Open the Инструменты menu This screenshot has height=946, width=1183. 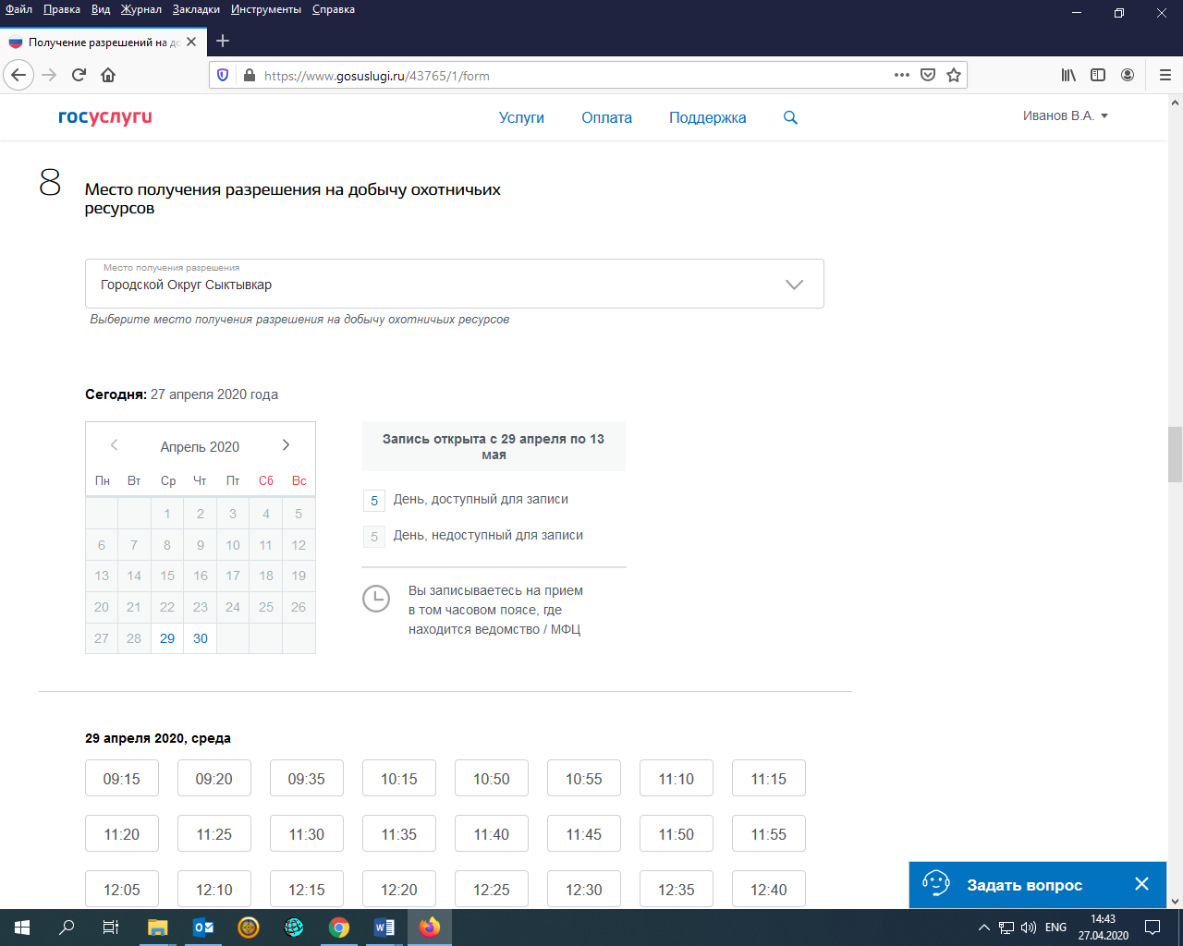pos(266,9)
